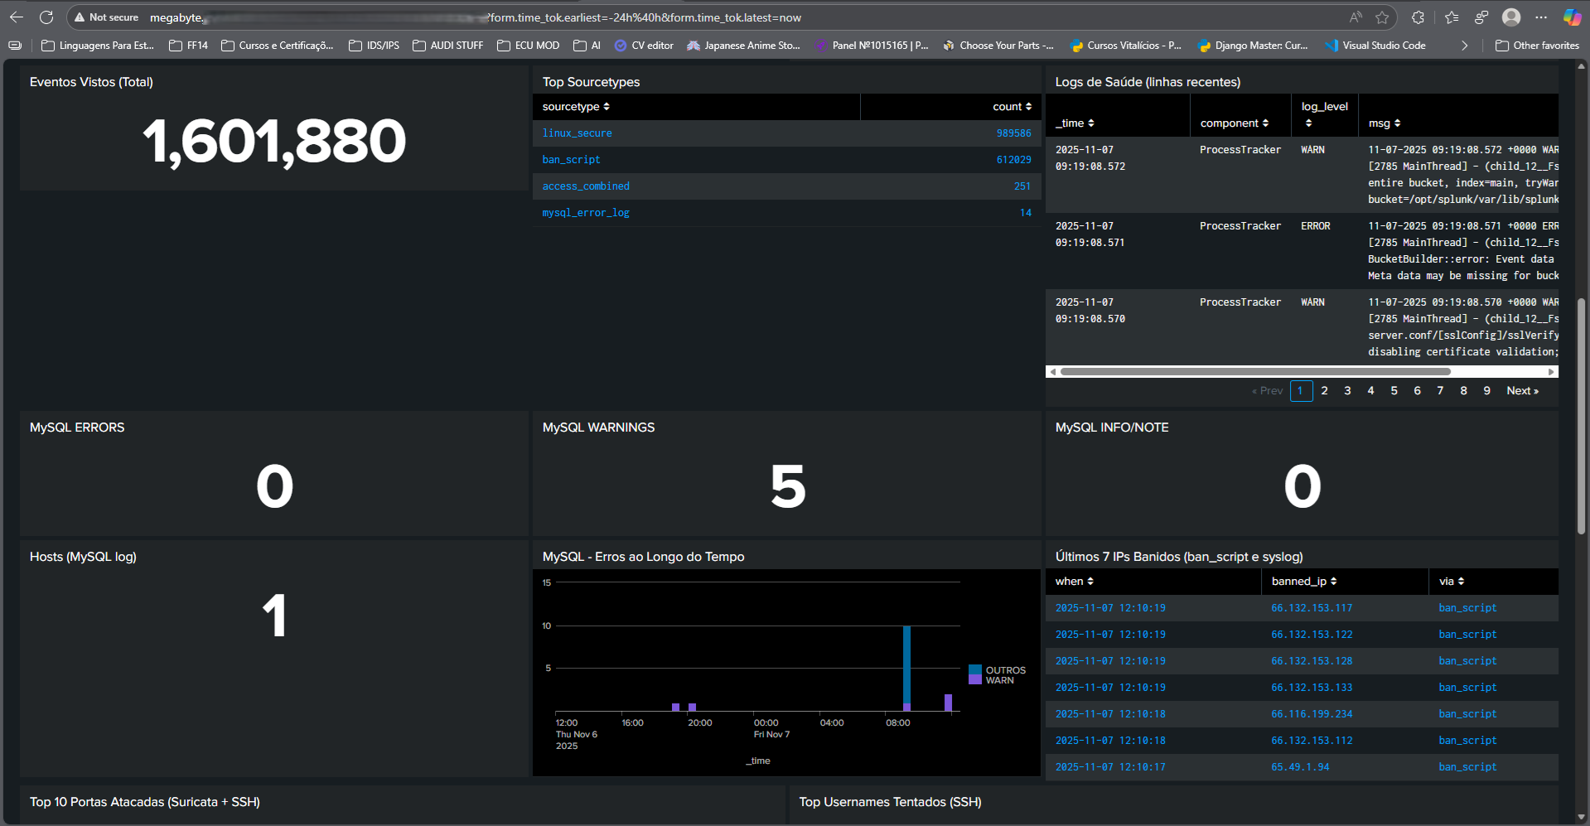The image size is (1590, 826).
Task: Click the horizontal scrollbar in health logs
Action: 1255,372
